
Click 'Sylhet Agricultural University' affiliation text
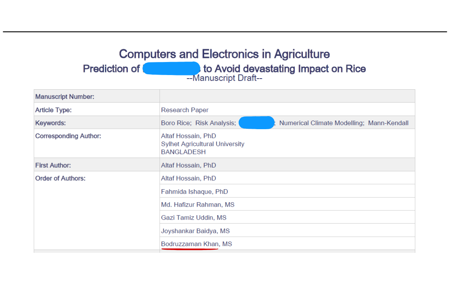(202, 144)
